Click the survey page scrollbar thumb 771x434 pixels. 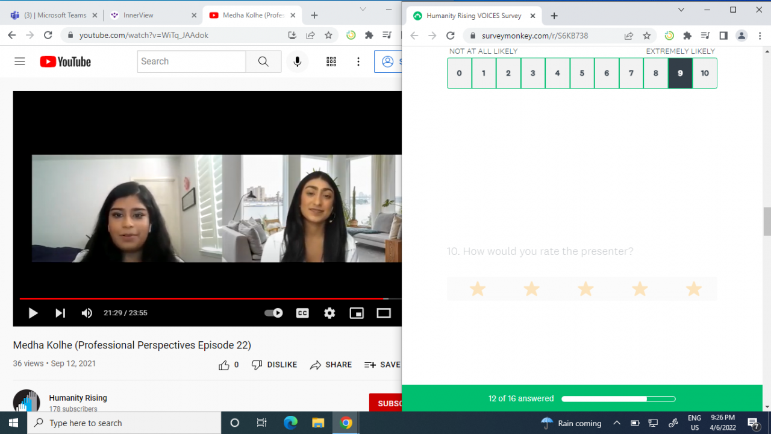tap(767, 221)
